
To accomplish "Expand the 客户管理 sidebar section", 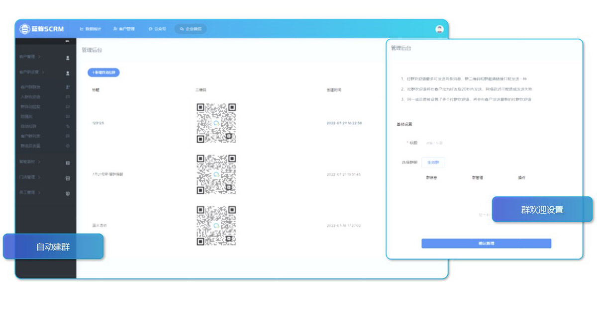I will 30,57.
